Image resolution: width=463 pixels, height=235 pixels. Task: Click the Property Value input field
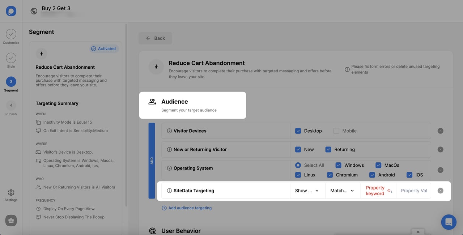(x=414, y=191)
